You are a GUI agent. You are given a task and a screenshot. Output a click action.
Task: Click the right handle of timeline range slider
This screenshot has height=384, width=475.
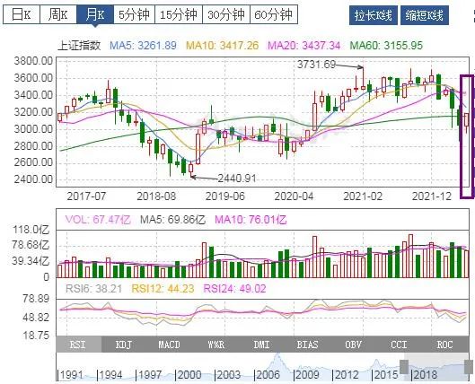(469, 367)
